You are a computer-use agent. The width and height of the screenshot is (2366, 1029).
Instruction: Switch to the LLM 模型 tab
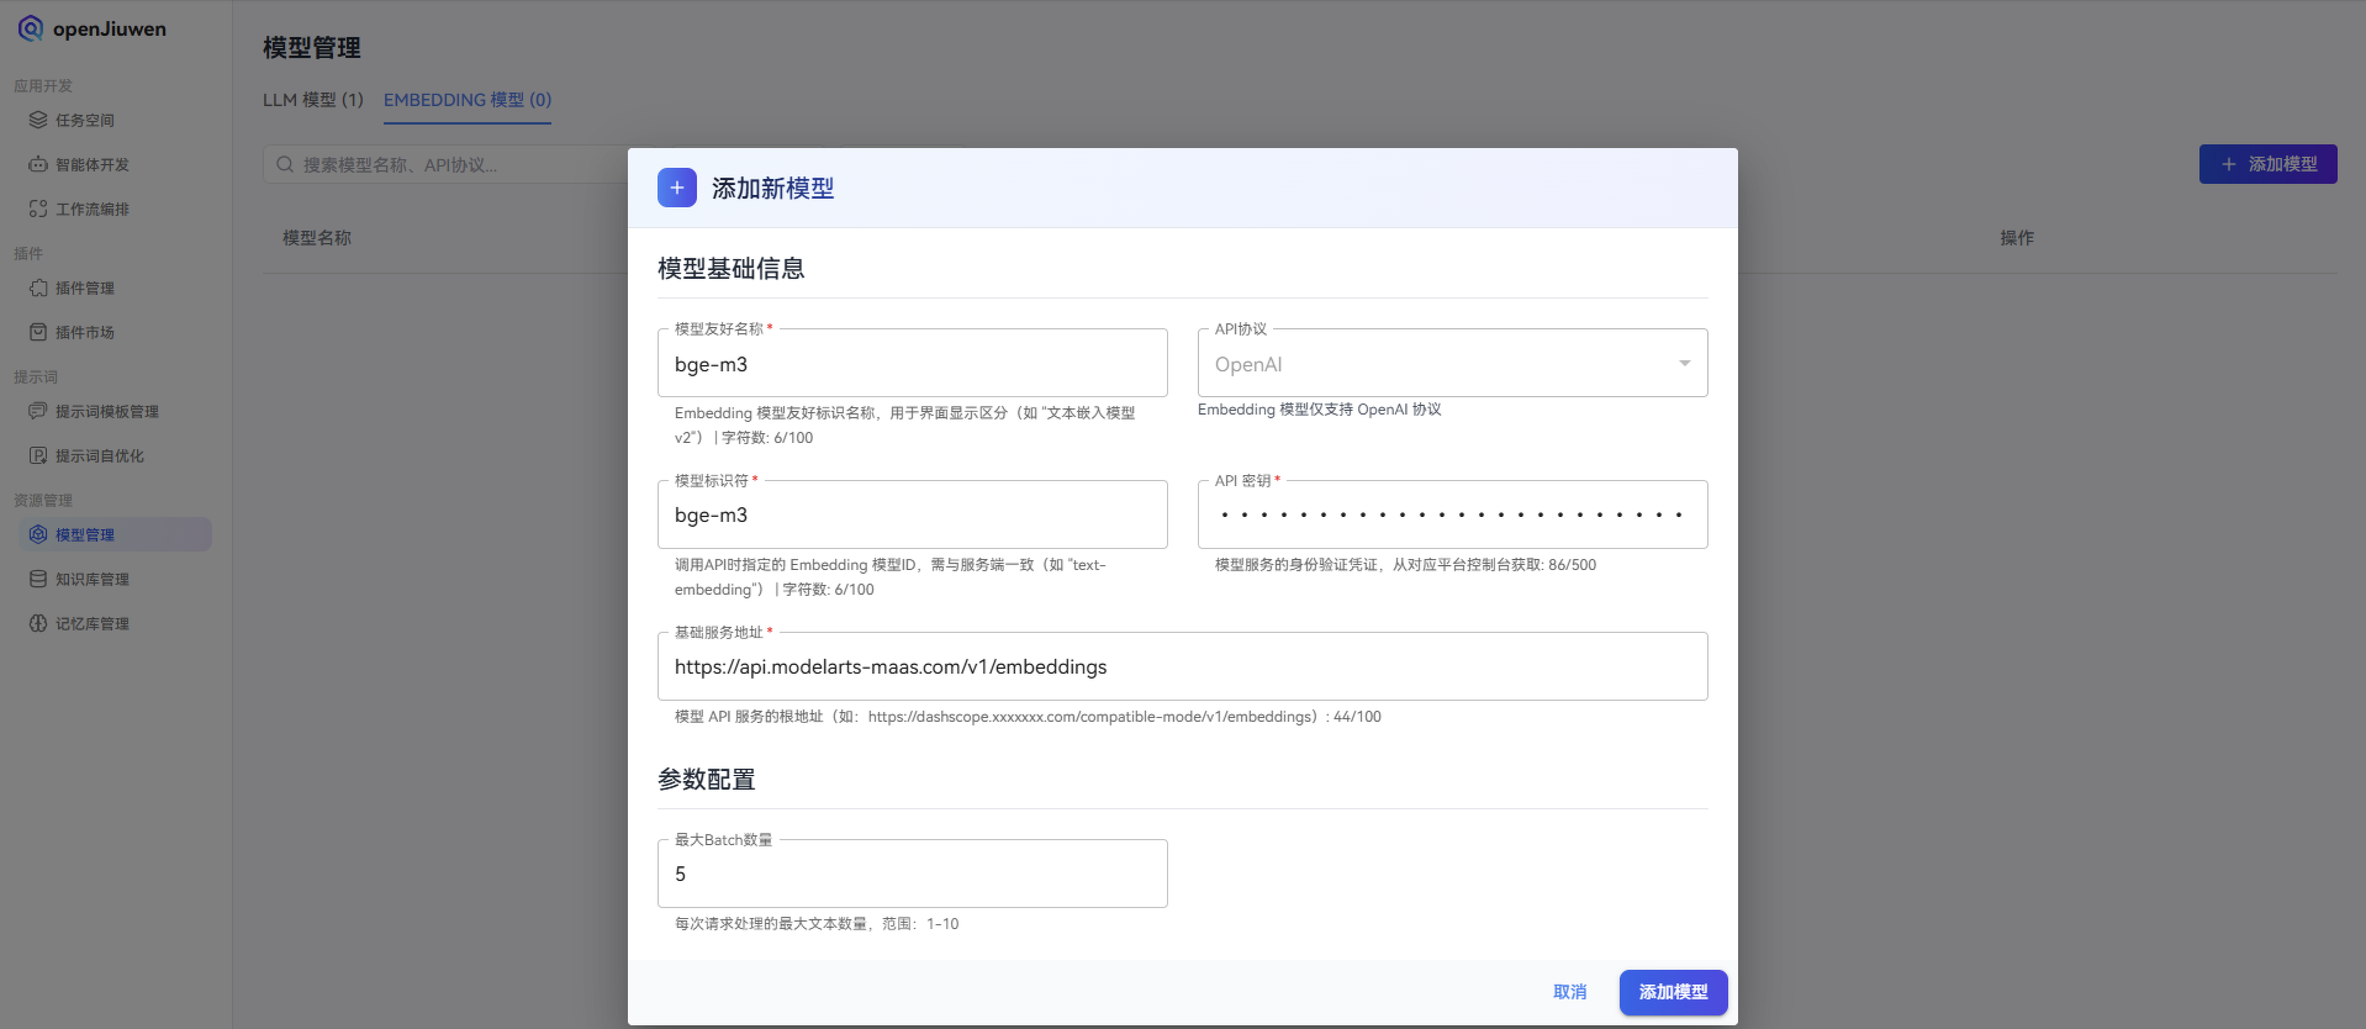pyautogui.click(x=312, y=99)
